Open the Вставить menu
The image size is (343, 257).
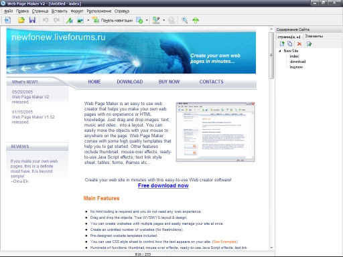click(x=60, y=11)
